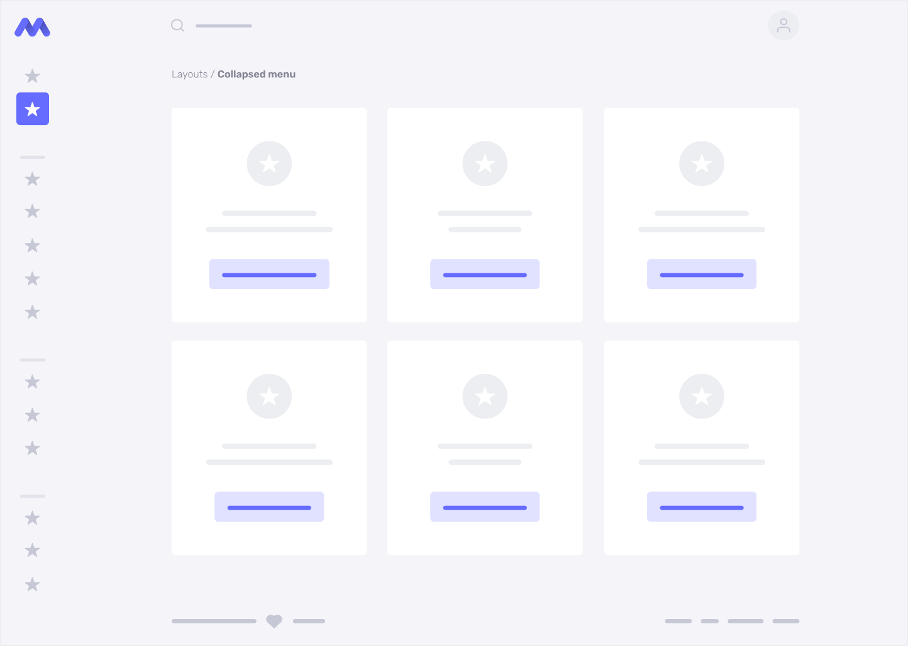Select the Collapsed menu breadcrumb item

pos(257,74)
